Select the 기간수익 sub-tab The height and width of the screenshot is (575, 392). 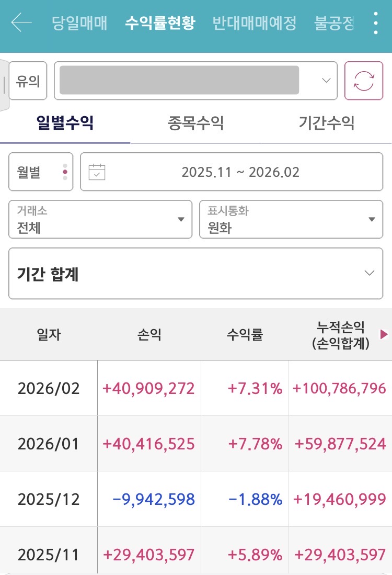pos(326,123)
